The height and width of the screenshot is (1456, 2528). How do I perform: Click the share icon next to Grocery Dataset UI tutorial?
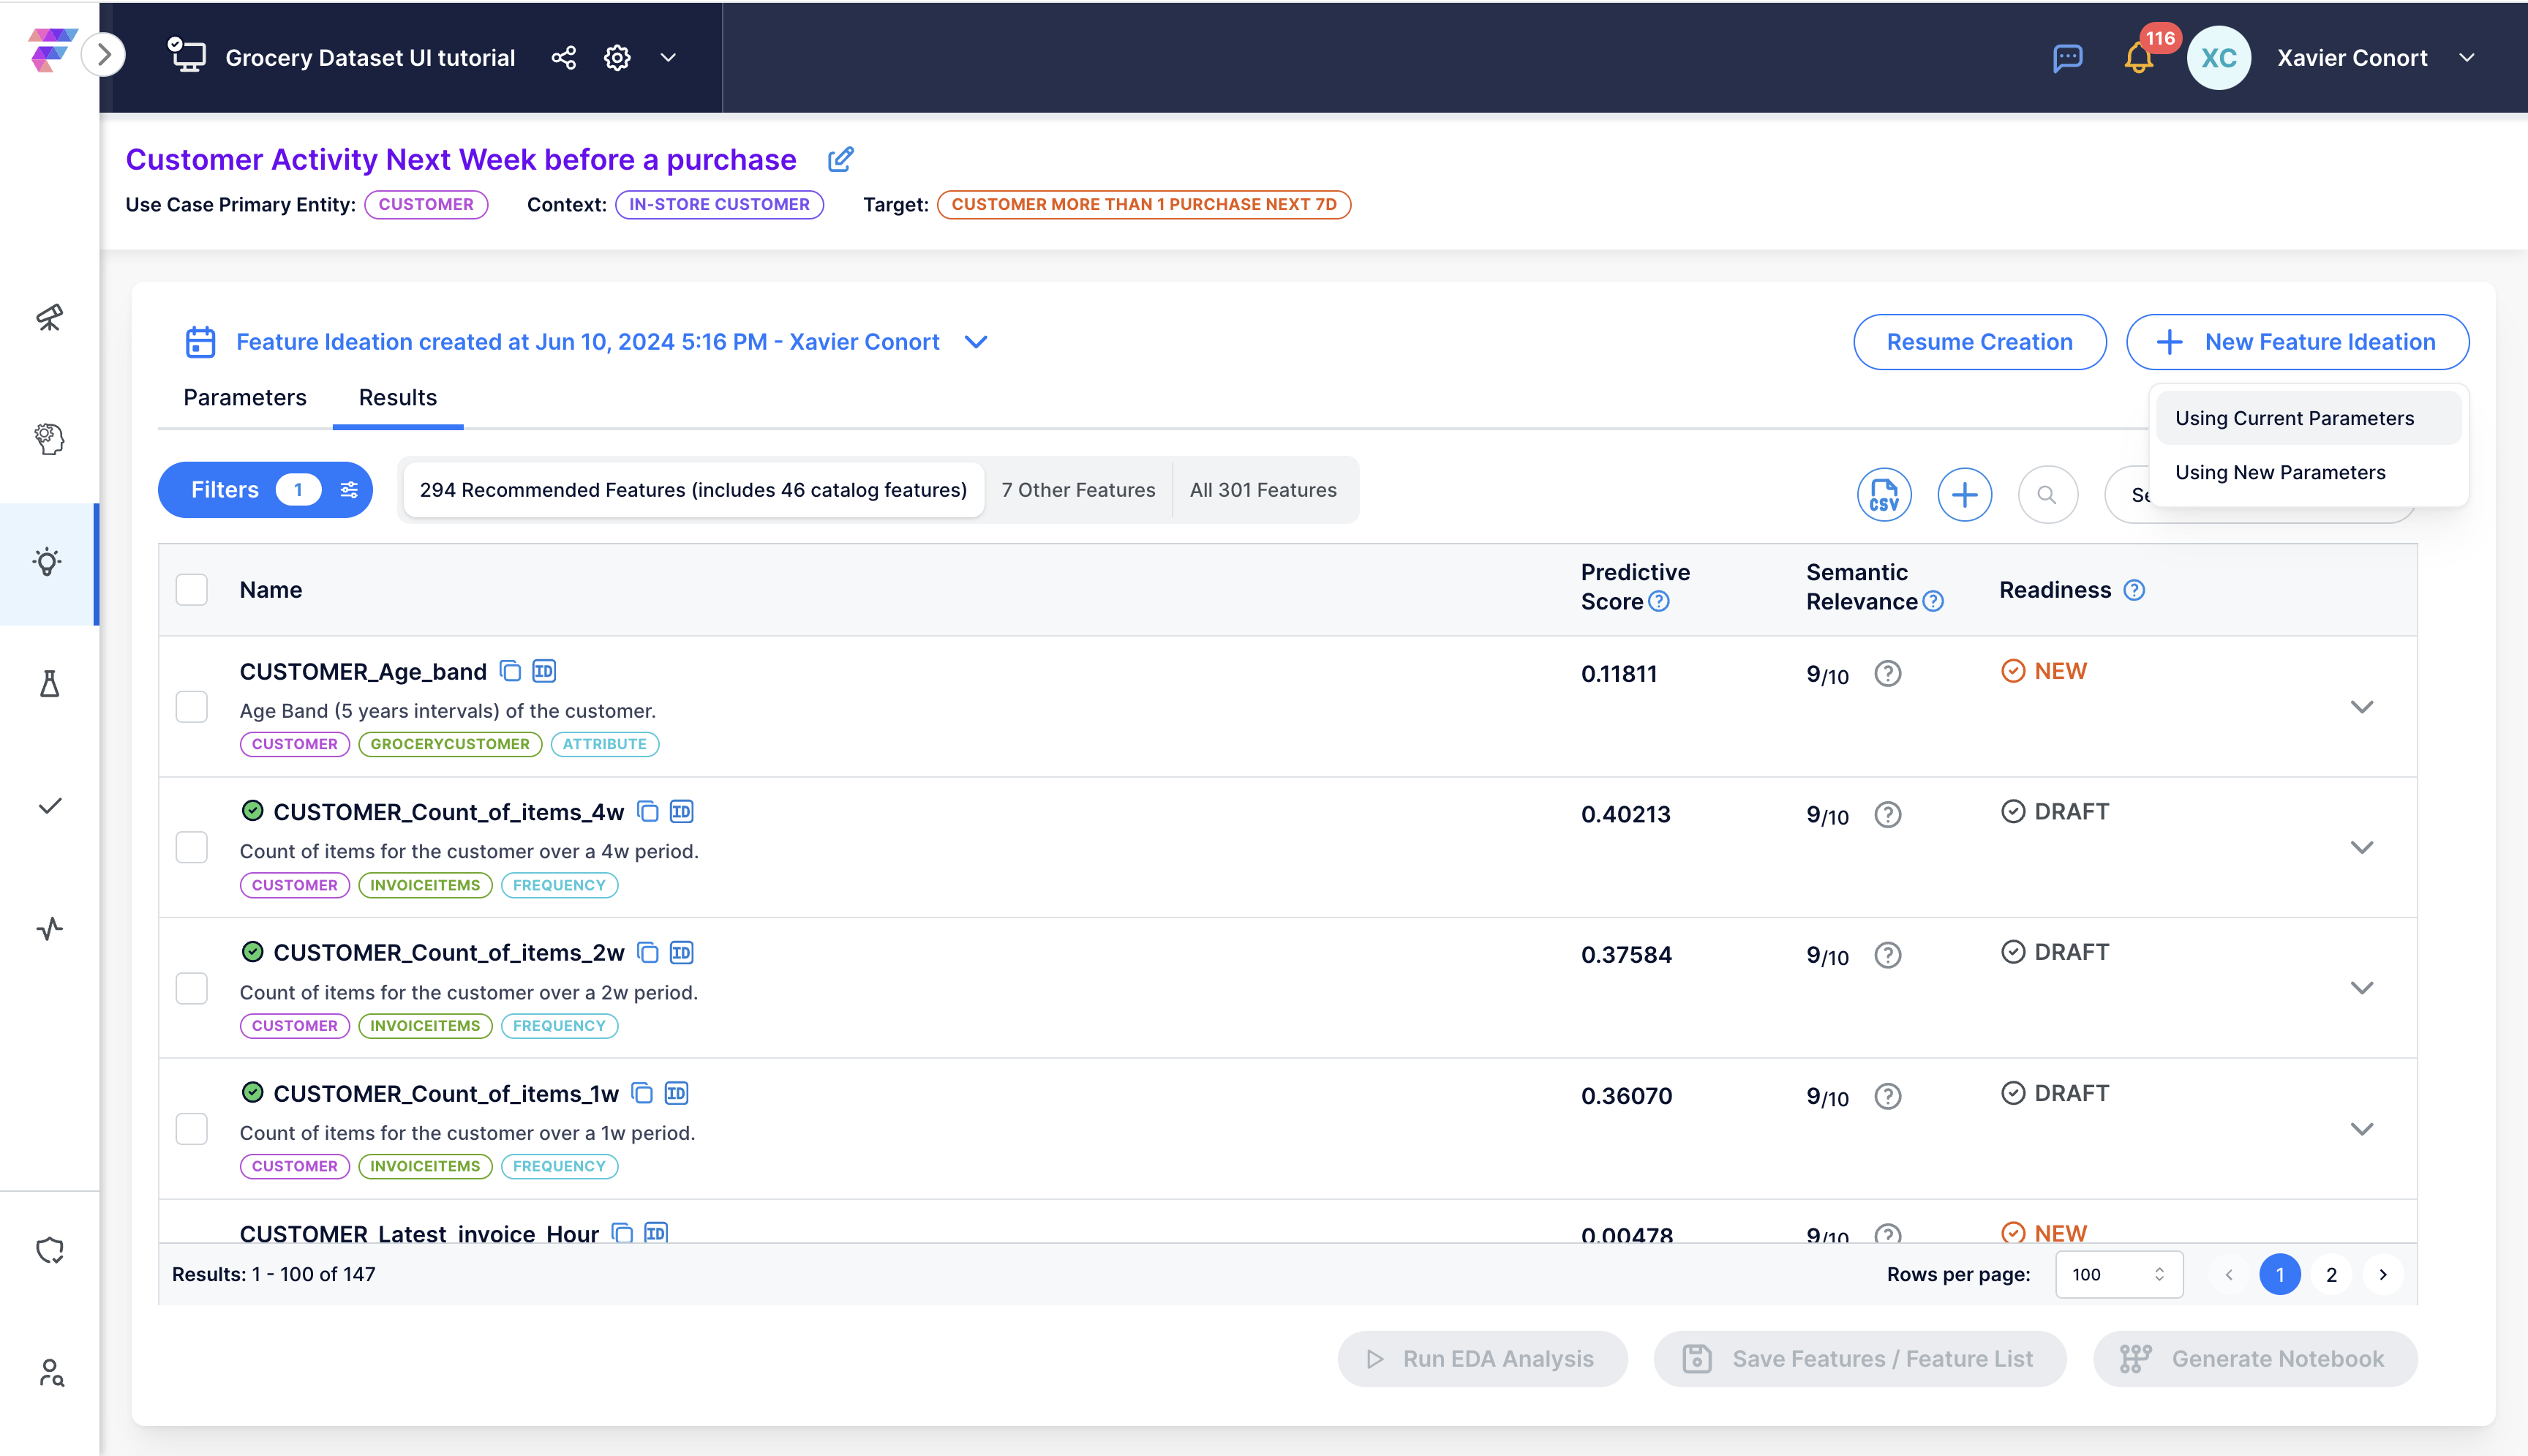click(564, 58)
